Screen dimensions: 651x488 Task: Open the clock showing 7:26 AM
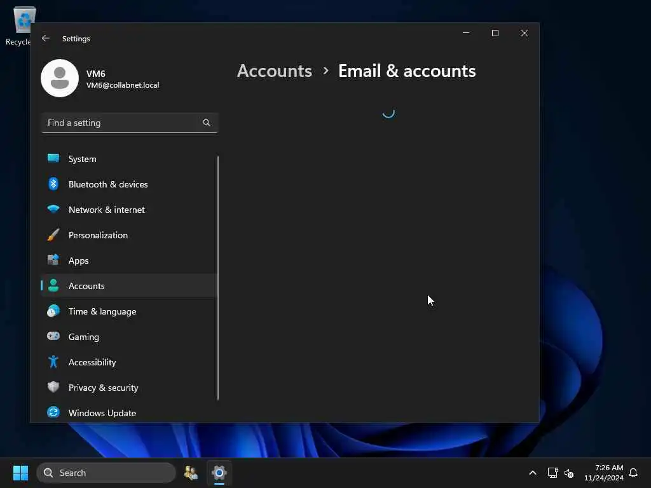tap(604, 473)
